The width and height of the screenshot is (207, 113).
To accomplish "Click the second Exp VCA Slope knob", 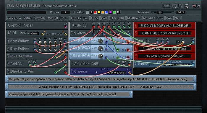I will (x=100, y=48).
